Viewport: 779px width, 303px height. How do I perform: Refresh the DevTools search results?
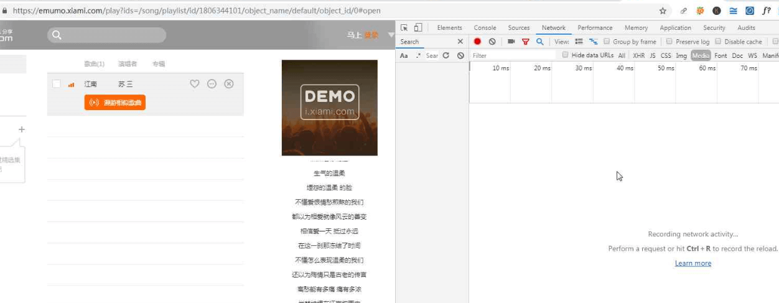445,55
